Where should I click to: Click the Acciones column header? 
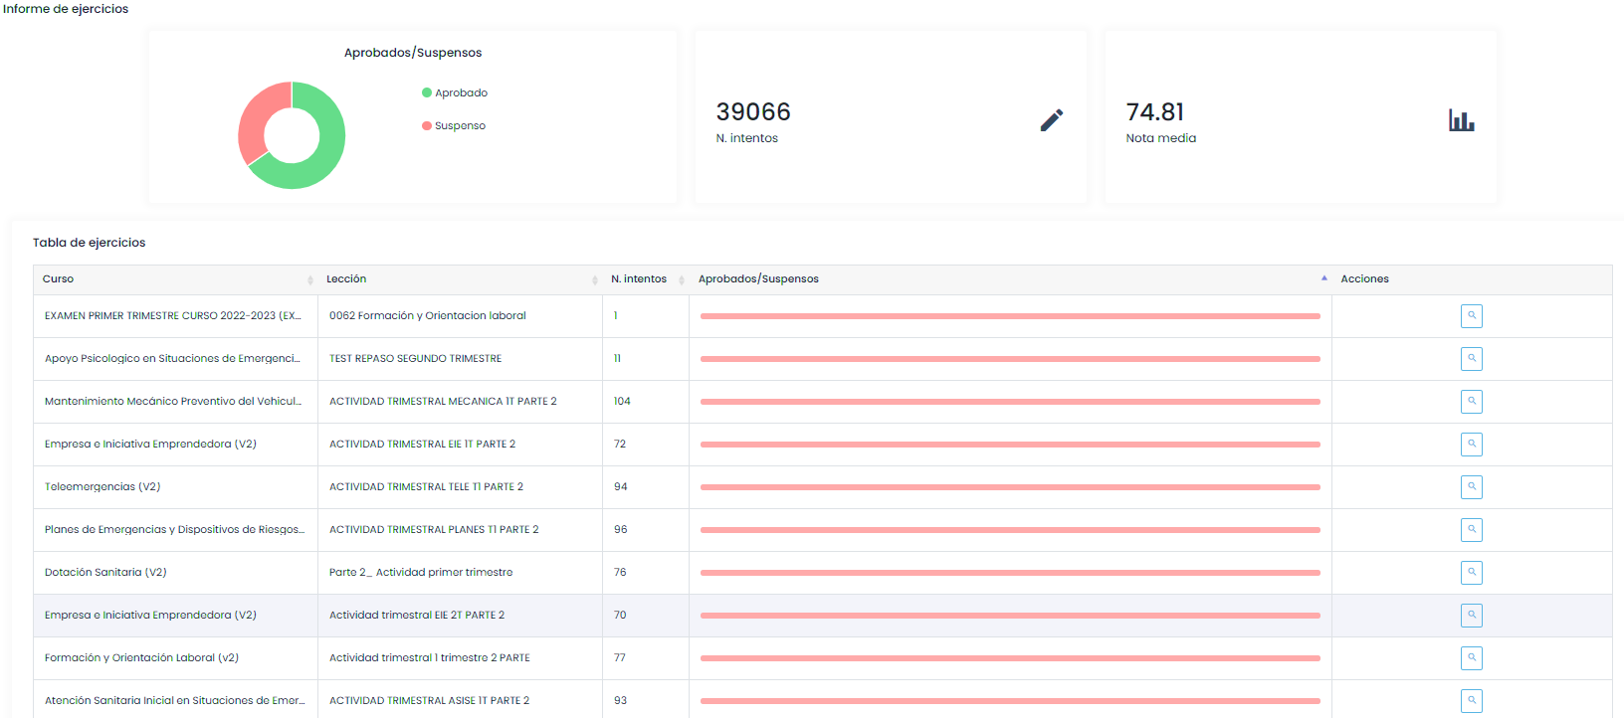point(1364,279)
